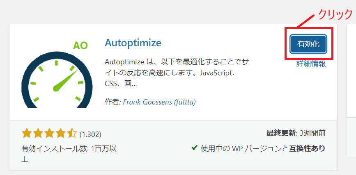Click the green gauge needle in logo
Screen dimensions: 356x175
65,80
